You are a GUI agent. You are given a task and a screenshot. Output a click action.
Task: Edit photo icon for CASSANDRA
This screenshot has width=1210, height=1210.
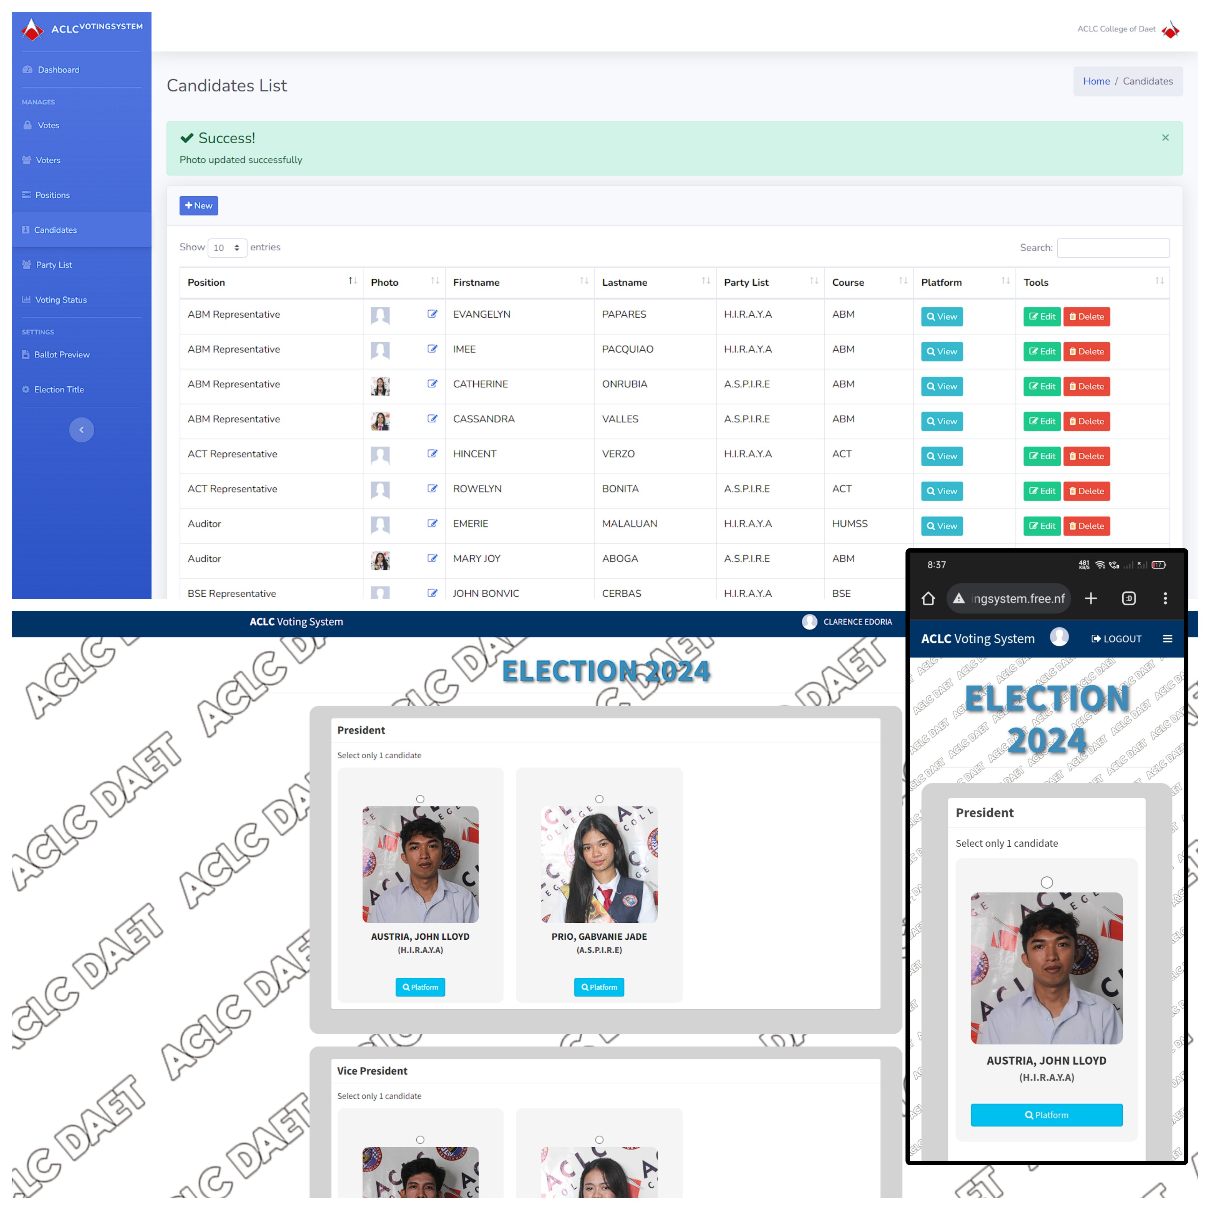[432, 418]
